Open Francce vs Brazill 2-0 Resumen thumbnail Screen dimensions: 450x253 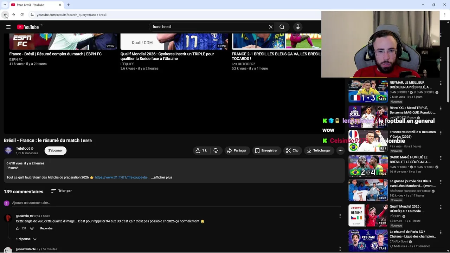point(368,141)
